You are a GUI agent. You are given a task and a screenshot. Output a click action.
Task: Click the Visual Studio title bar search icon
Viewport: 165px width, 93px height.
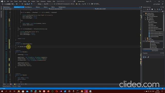pyautogui.click(x=74, y=1)
